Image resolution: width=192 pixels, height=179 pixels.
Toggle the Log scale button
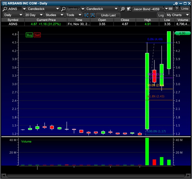click(161, 15)
